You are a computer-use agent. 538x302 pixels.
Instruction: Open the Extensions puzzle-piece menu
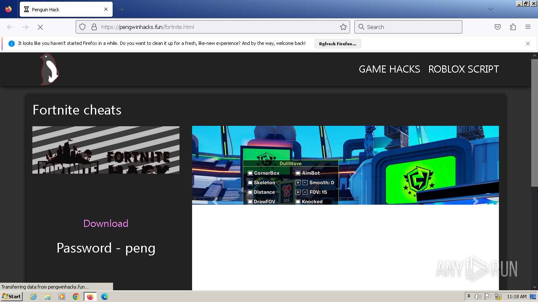pos(513,27)
